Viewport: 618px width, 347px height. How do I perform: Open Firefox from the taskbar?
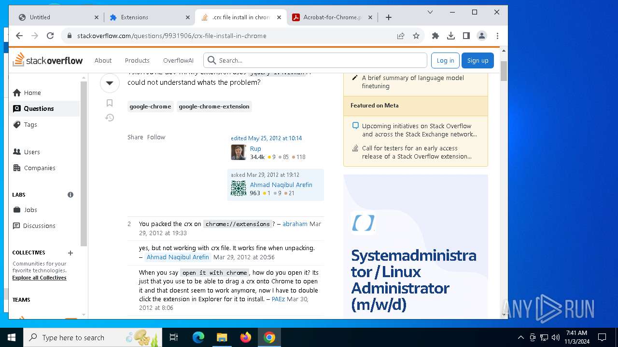245,337
